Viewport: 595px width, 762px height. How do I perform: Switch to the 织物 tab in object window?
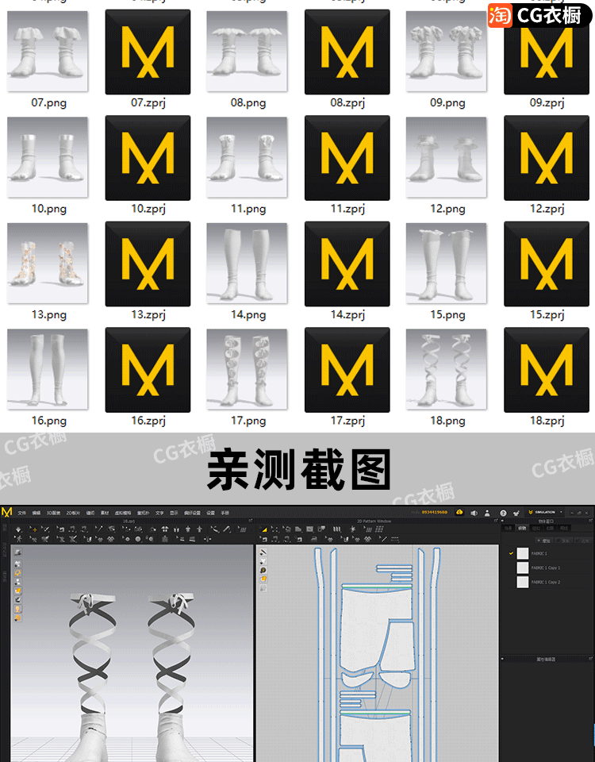click(522, 529)
